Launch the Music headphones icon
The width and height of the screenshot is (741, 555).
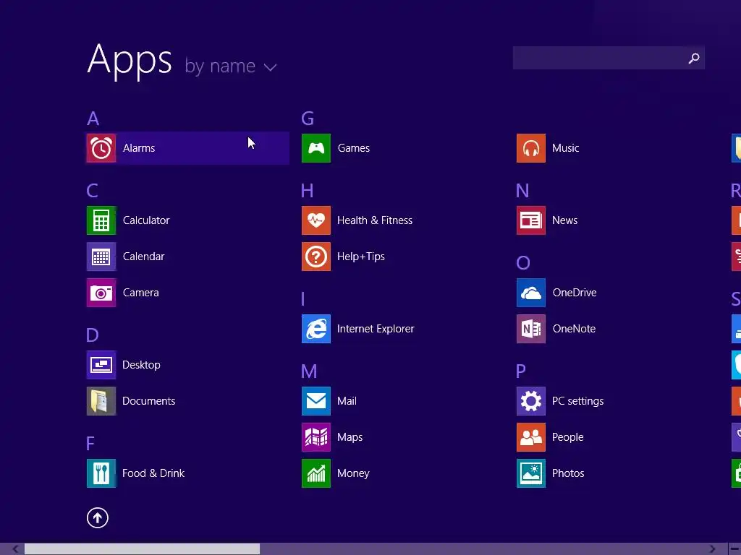coord(531,148)
